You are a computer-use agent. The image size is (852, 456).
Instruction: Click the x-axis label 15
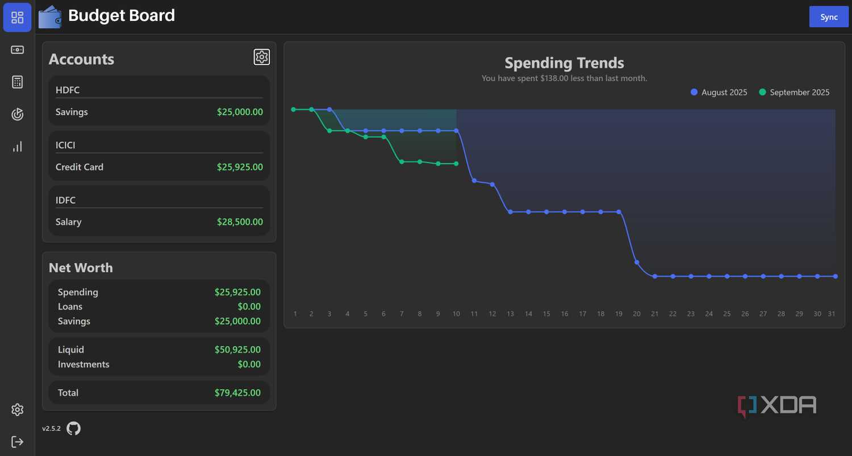[546, 313]
